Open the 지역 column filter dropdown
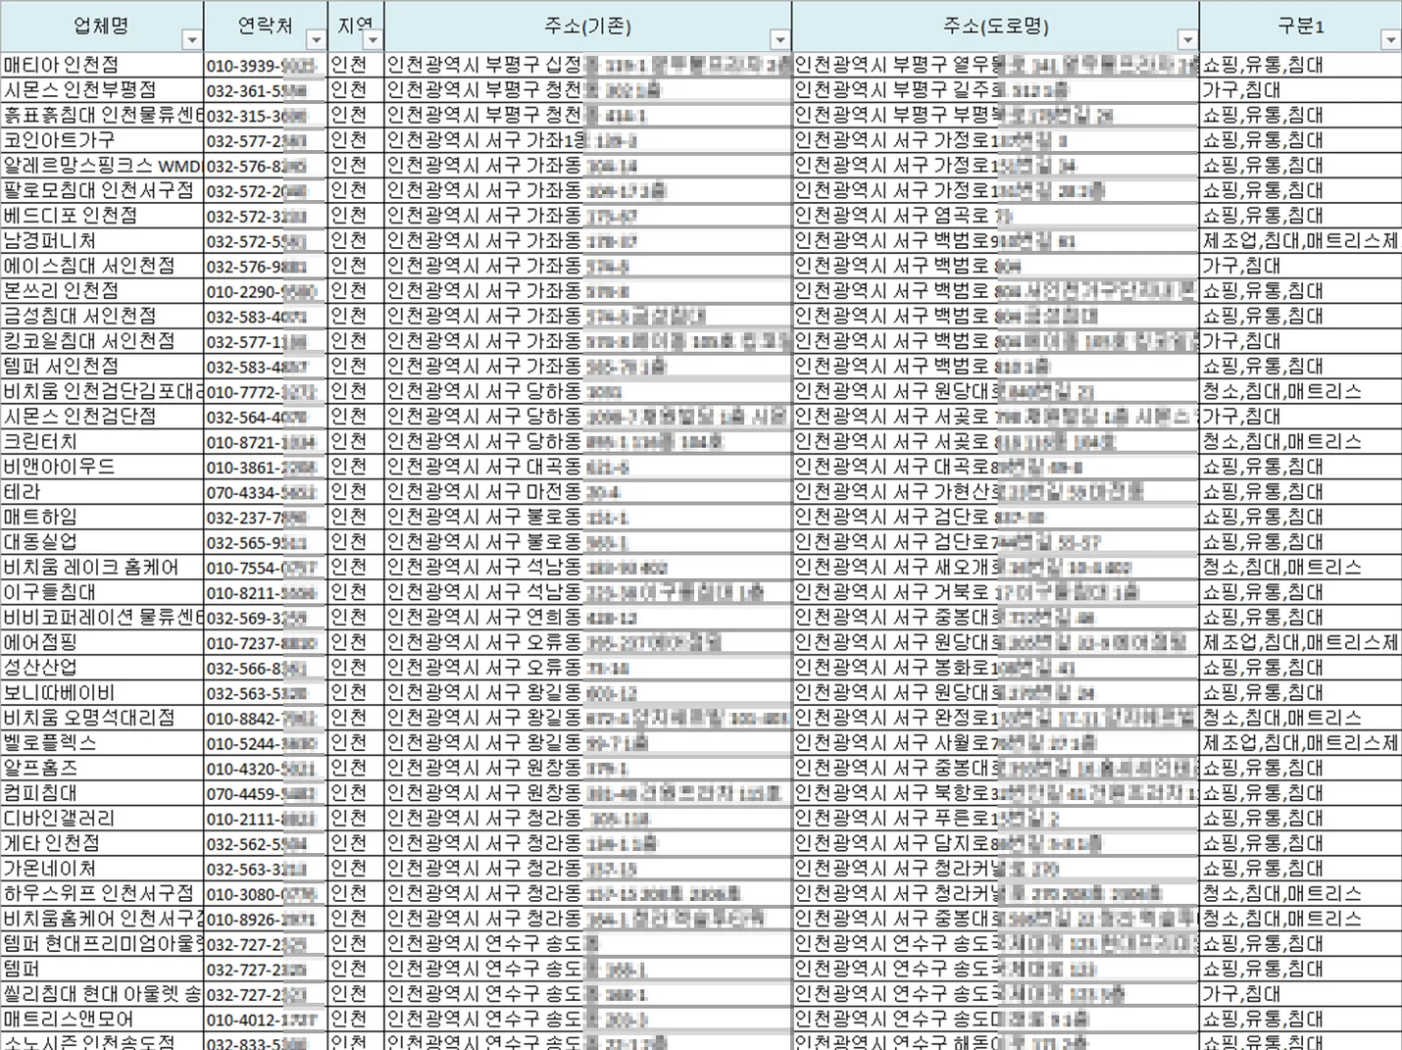Viewport: 1402px width, 1050px height. point(373,40)
